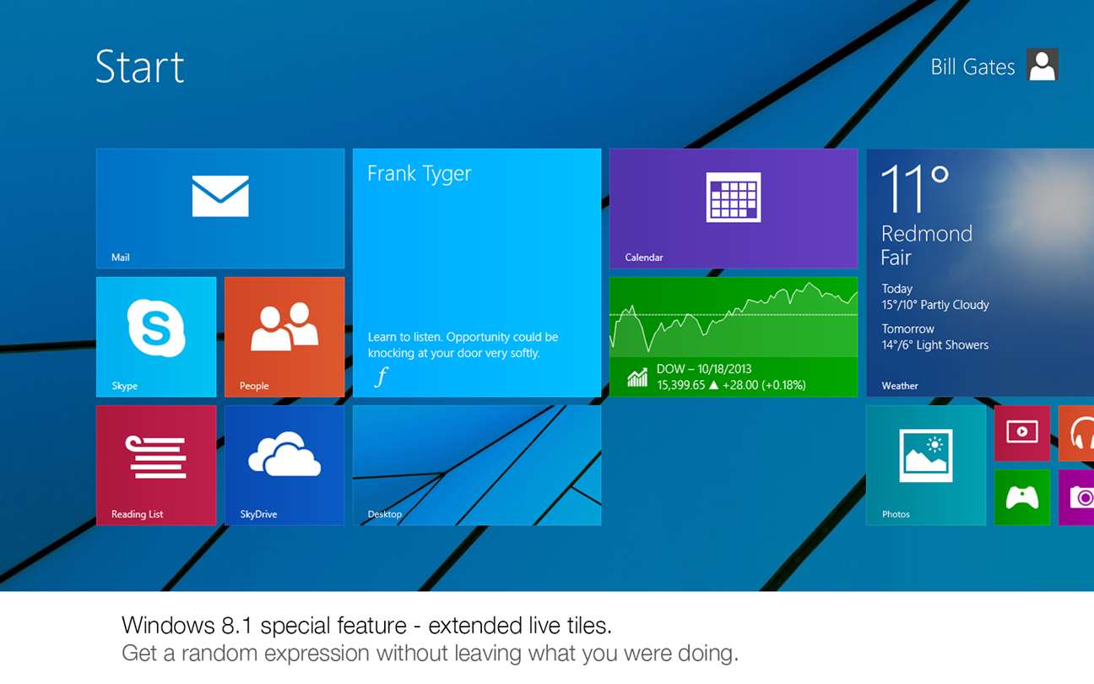
Task: Open the Photos tile
Action: click(926, 465)
